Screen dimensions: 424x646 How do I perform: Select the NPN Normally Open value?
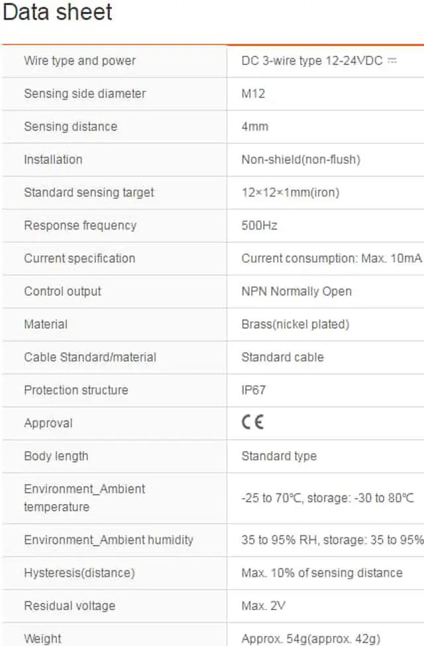[296, 291]
